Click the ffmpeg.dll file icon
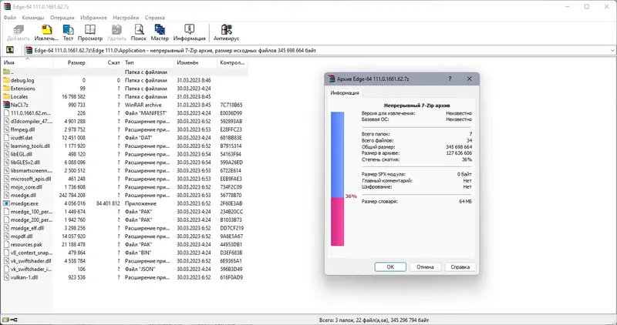 6,129
